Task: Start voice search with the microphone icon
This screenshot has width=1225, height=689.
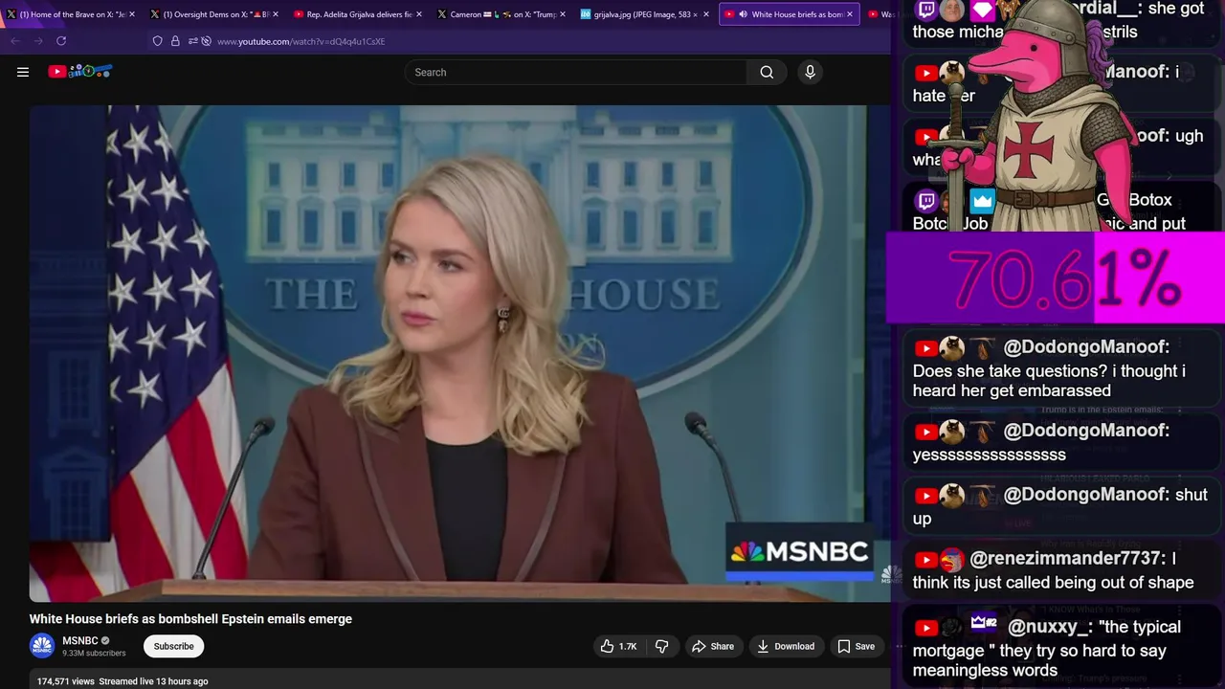Action: point(810,72)
